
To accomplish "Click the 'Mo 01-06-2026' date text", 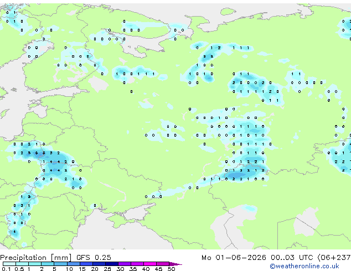I will 234,258.
